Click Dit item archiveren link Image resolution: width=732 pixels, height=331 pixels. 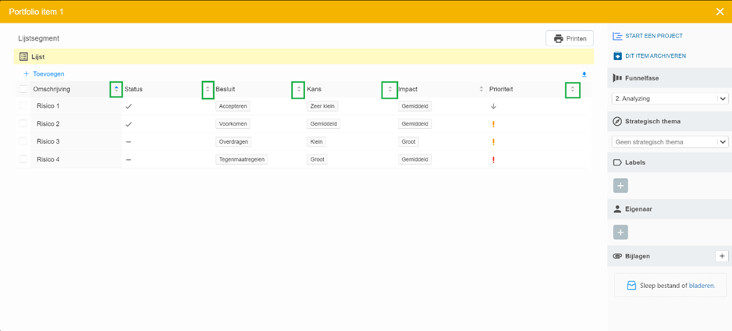tap(656, 56)
